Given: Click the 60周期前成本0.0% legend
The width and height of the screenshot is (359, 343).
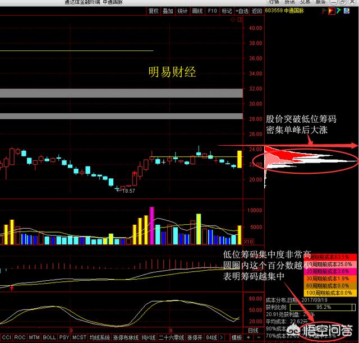Looking at the screenshot, I should tap(330, 286).
